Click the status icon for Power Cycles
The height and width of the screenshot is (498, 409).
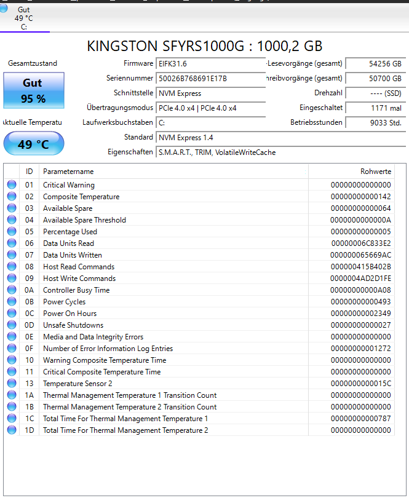pyautogui.click(x=12, y=301)
